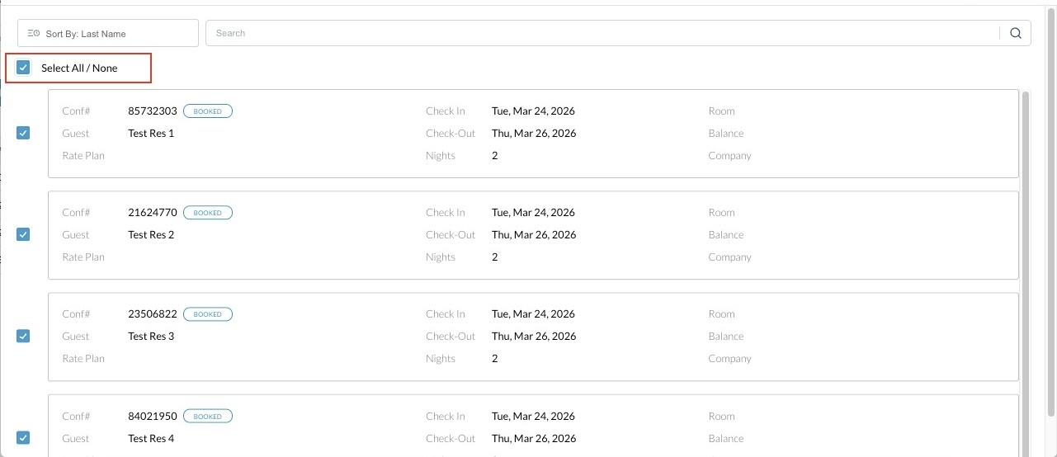Open confirmation number 85732303
The width and height of the screenshot is (1057, 457).
[x=153, y=111]
